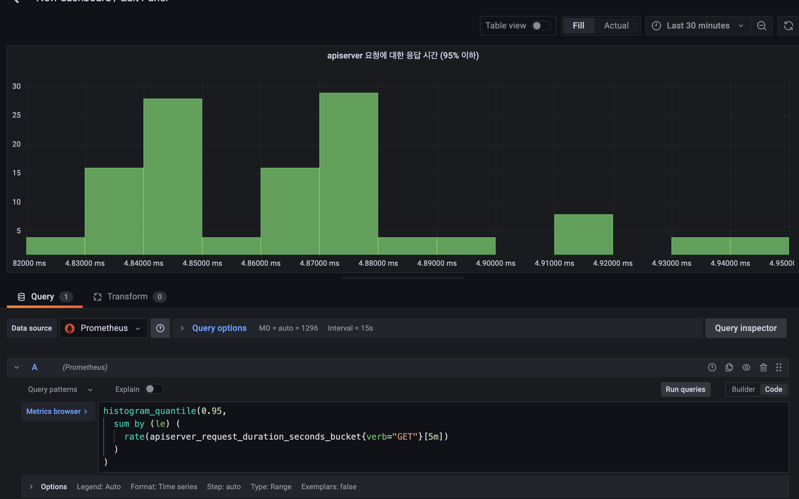Click the back arrow at the top left

tap(16, 1)
